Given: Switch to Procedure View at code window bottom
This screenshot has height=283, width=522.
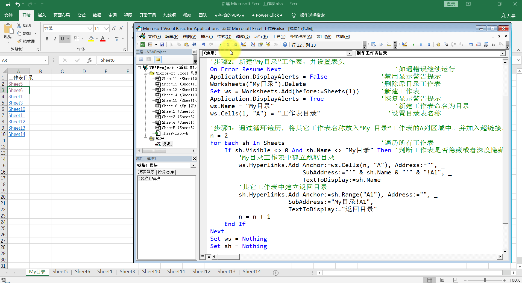Looking at the screenshot, I should [x=203, y=257].
